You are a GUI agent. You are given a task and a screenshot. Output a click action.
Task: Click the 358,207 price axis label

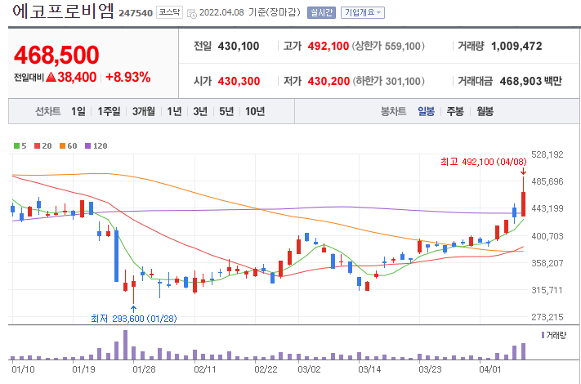[547, 263]
